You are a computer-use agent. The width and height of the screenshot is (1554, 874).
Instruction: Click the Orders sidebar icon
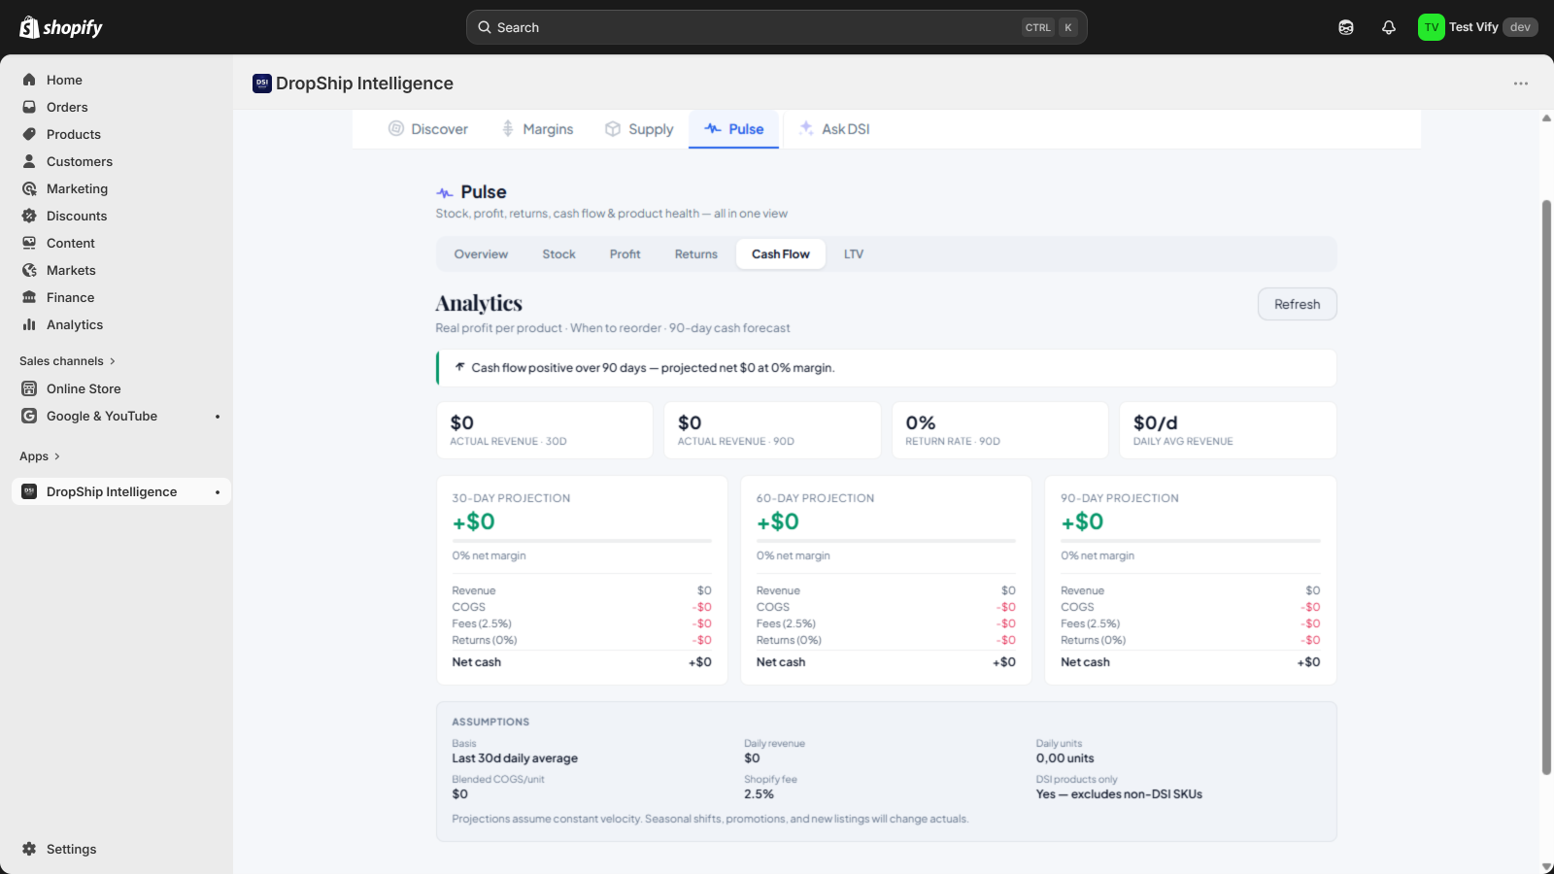pos(29,107)
